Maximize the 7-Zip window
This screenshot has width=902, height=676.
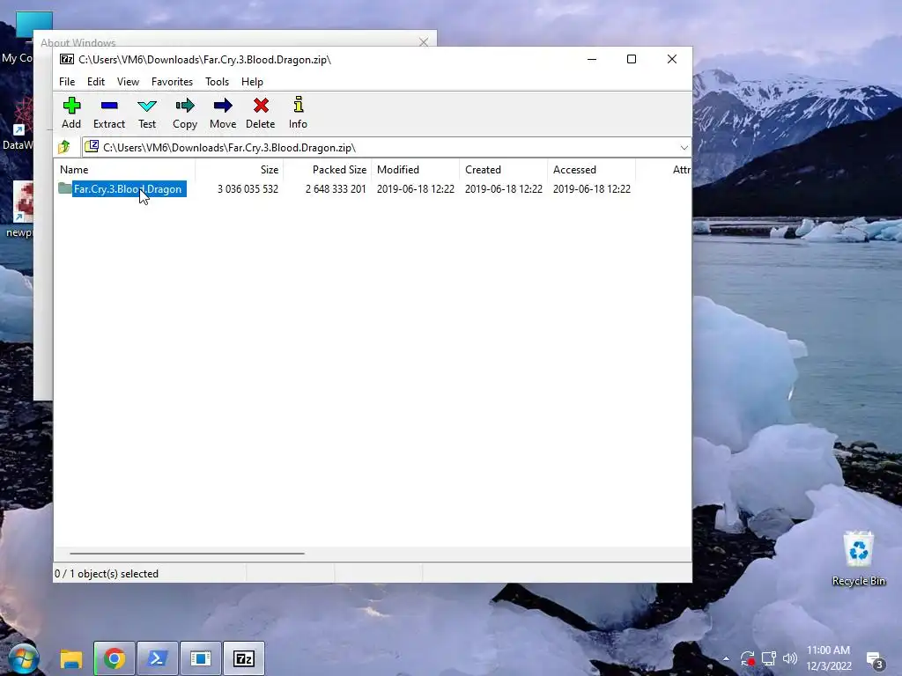pyautogui.click(x=631, y=59)
